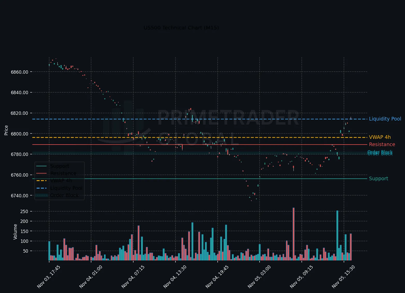
Task: Select the 6840.00 price axis label
Action: pos(19,93)
